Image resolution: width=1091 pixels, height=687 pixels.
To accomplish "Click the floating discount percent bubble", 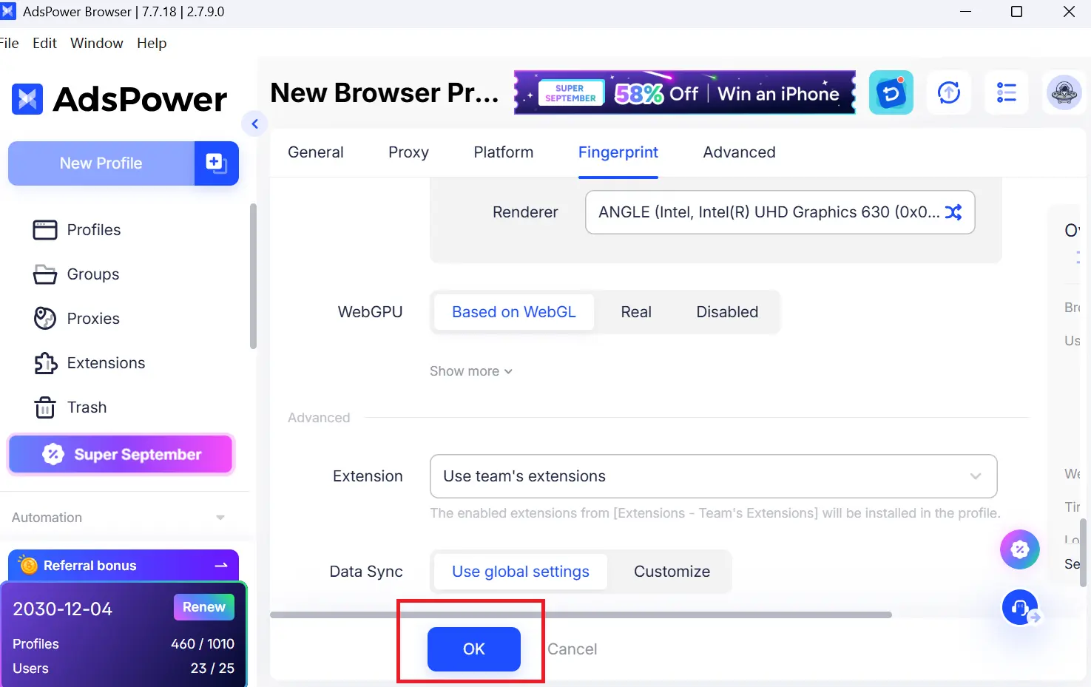I will (x=1020, y=549).
